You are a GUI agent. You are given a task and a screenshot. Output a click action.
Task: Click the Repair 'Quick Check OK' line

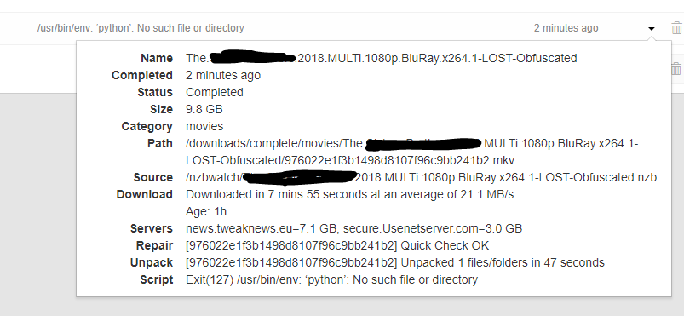point(337,245)
